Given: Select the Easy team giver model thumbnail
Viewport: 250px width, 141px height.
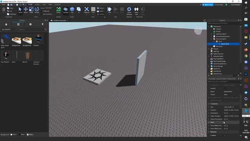Looking at the screenshot, I should pos(6,39).
